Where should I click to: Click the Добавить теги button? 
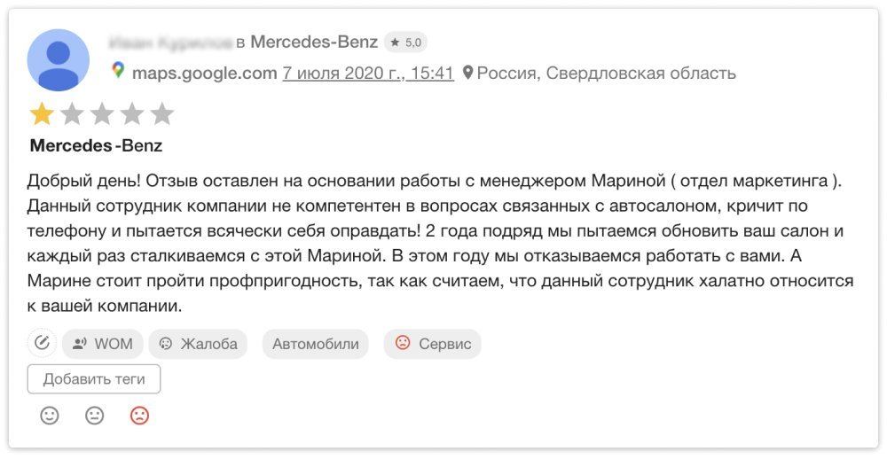94,379
